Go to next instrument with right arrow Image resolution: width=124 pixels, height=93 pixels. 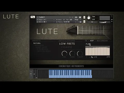72,17
